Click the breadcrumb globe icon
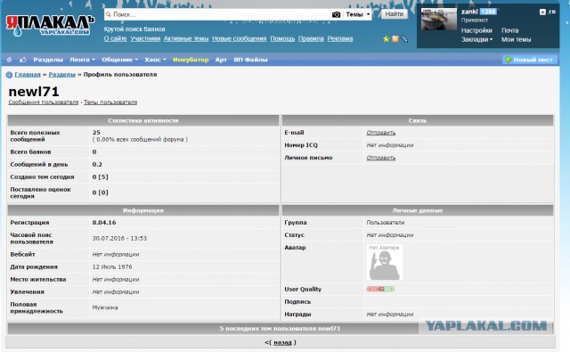Screen dimensions: 570x352 tap(9, 75)
